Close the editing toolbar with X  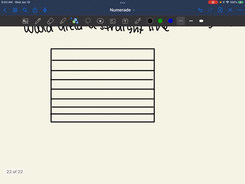(230, 10)
